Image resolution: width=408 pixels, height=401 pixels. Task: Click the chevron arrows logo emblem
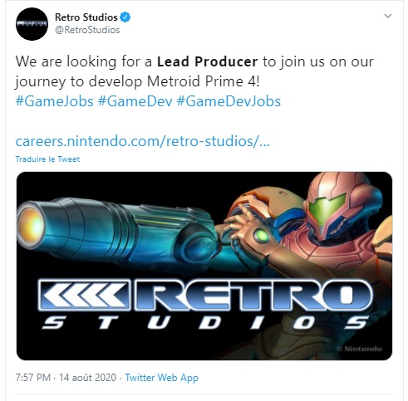coord(85,295)
